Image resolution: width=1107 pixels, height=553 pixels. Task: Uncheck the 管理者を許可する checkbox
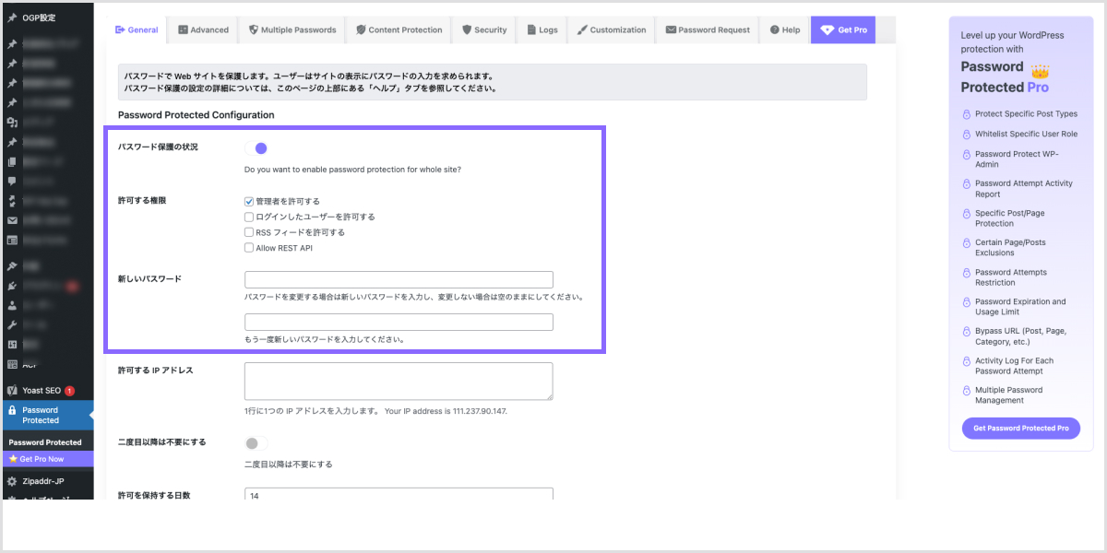tap(249, 201)
